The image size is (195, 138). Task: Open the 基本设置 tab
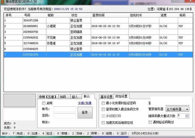click(106, 97)
